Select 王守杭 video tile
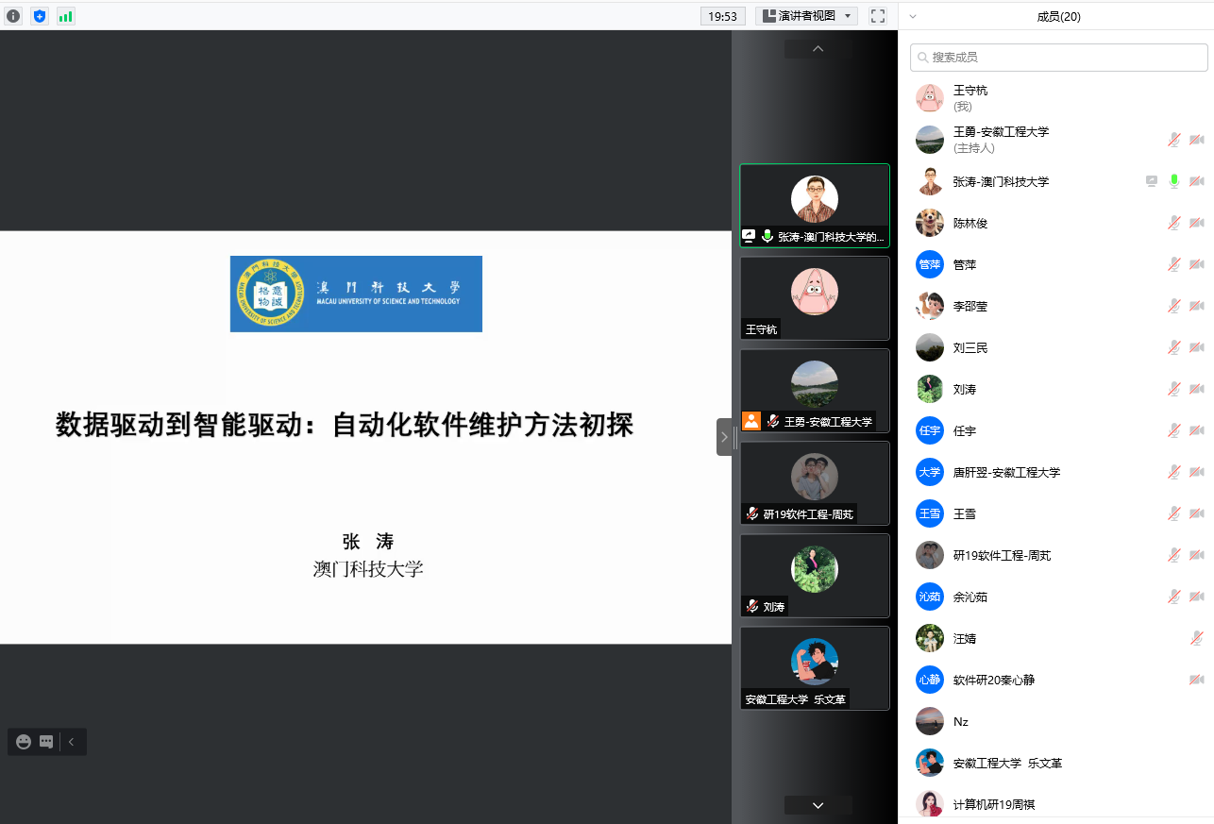Viewport: 1214px width, 824px height. tap(815, 298)
